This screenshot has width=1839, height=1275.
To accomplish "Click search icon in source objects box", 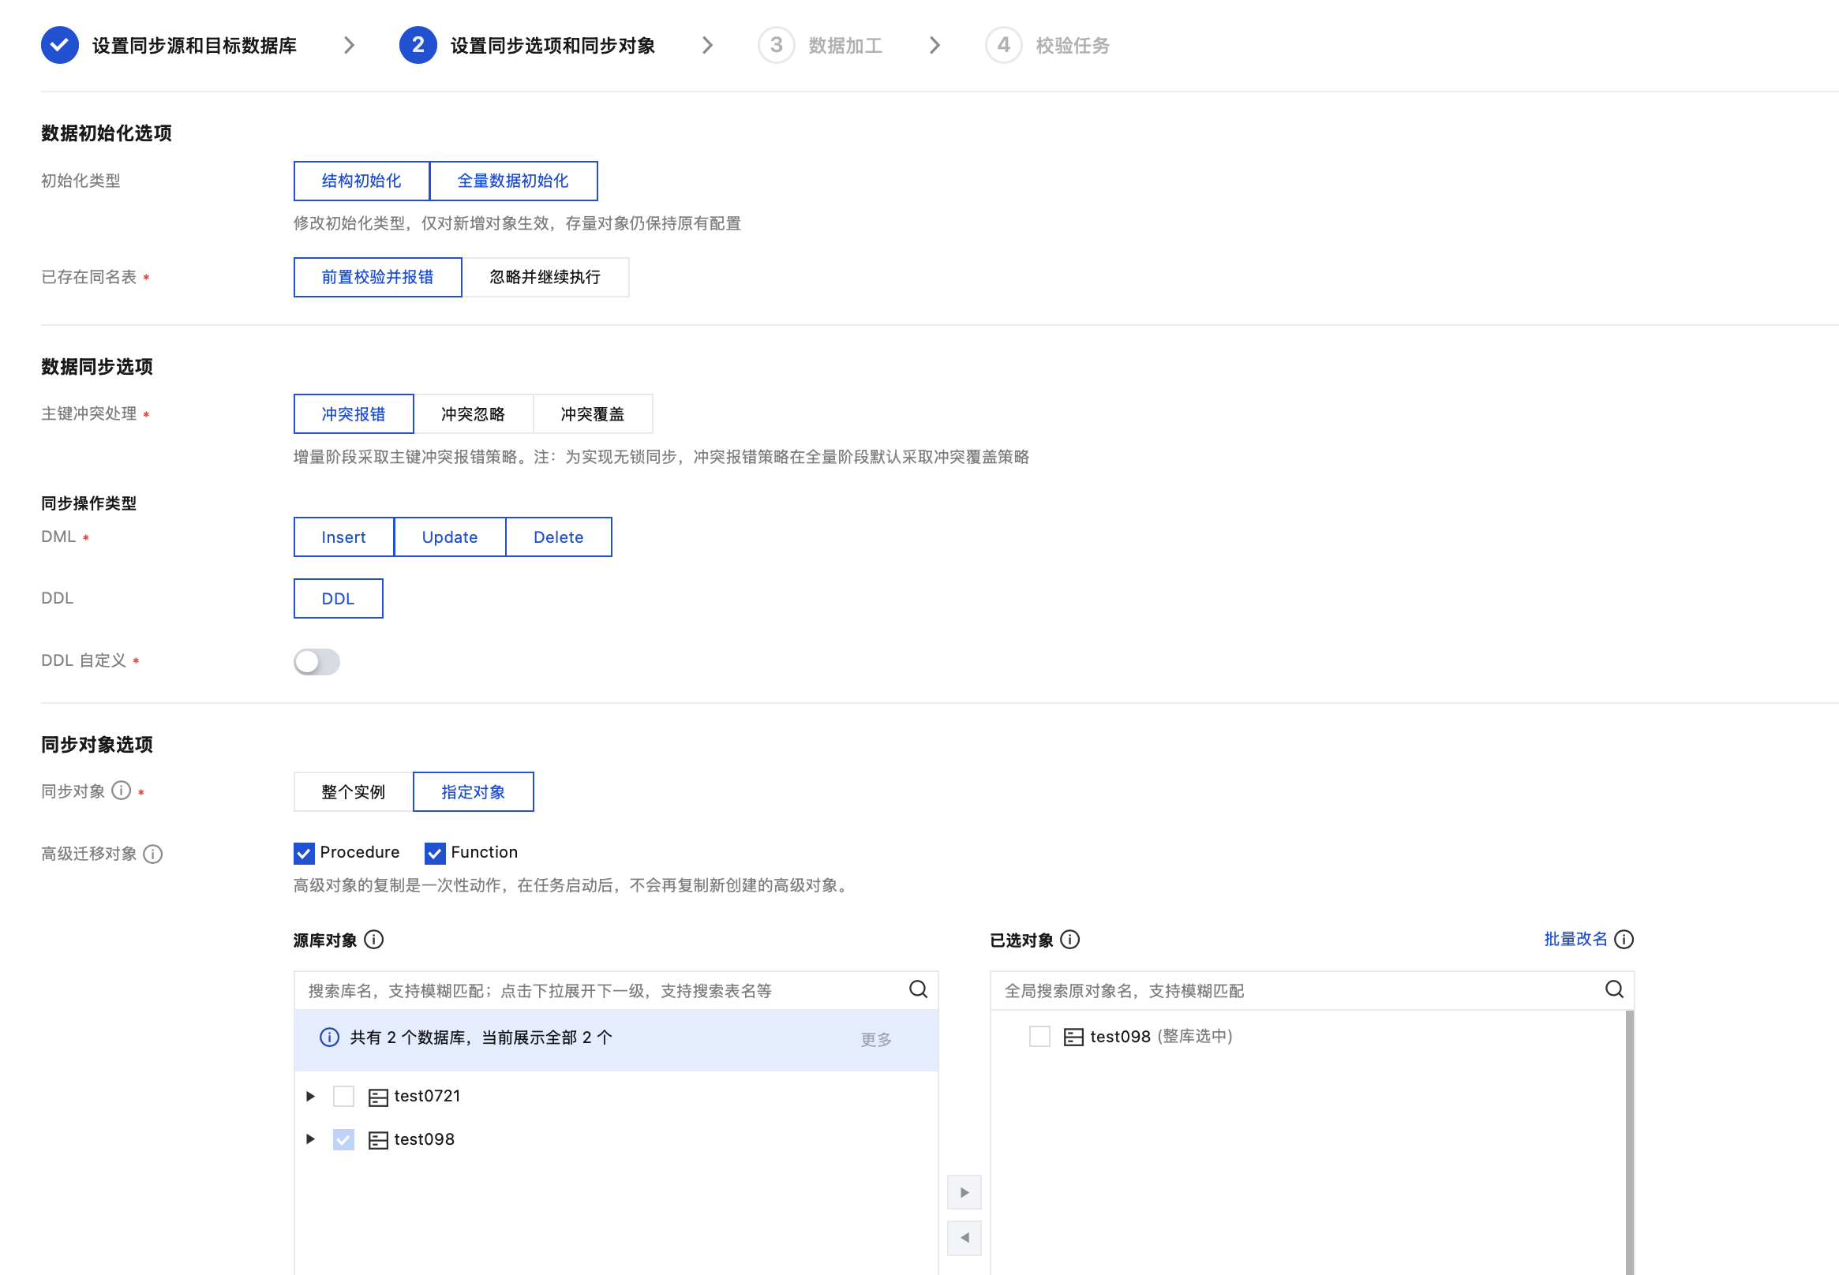I will (x=918, y=990).
